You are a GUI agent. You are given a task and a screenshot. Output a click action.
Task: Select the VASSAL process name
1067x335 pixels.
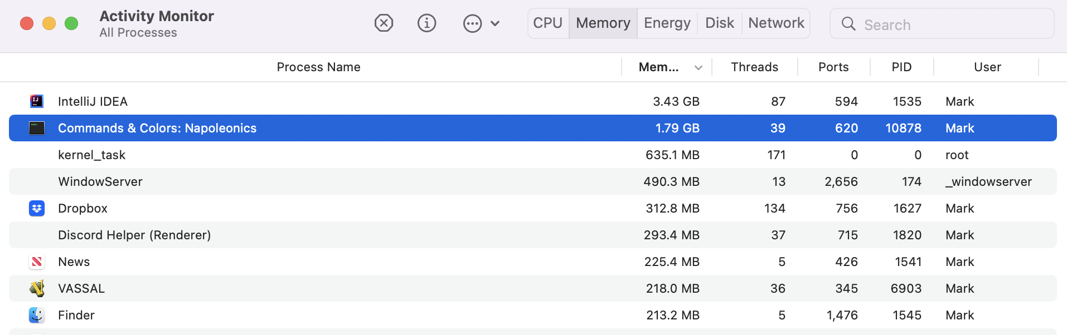click(x=81, y=288)
